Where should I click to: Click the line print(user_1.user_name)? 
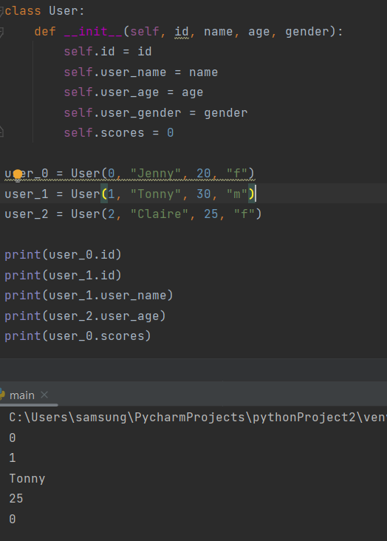[89, 296]
